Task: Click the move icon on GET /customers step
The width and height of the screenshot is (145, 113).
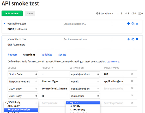Action: [129, 39]
